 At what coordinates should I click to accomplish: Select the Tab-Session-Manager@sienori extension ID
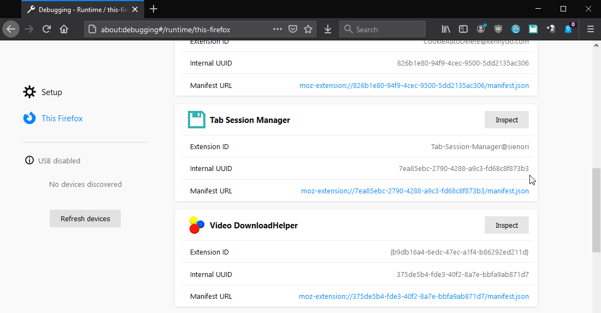pos(480,147)
